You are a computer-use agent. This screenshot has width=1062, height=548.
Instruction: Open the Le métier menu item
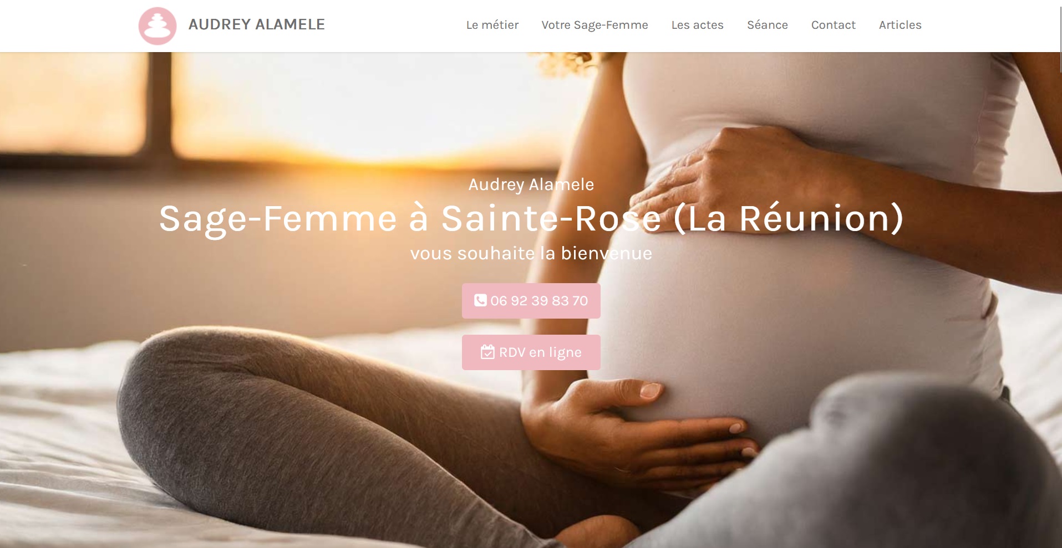coord(492,25)
